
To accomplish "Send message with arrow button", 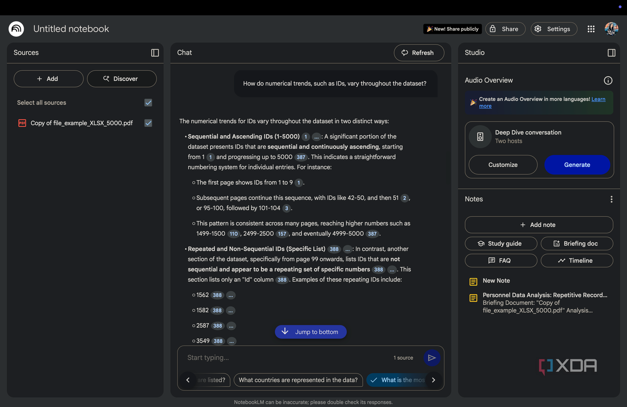I will (432, 358).
